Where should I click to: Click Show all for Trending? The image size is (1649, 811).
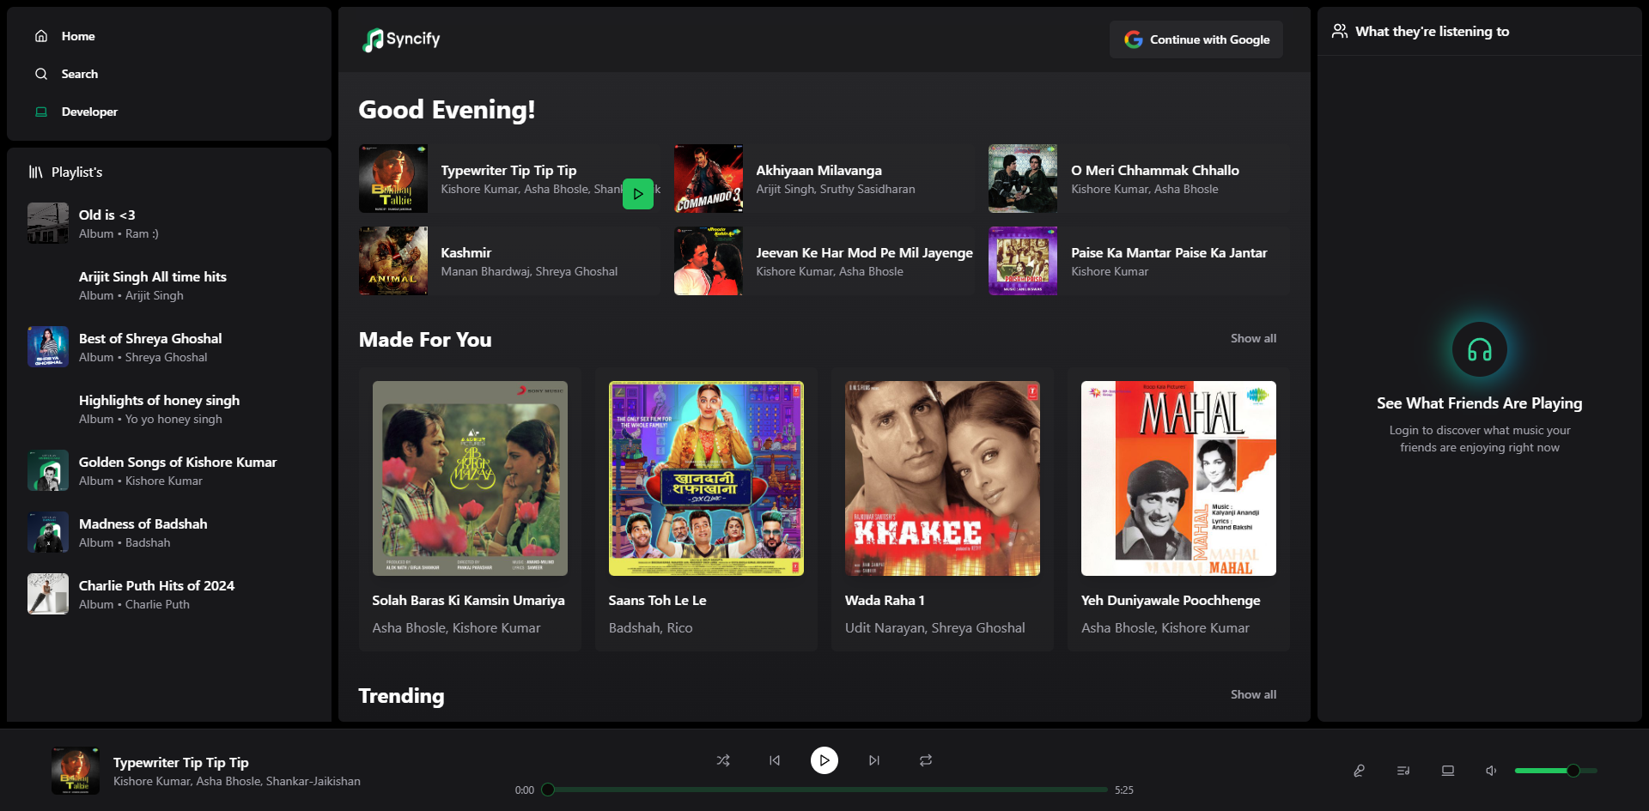[1253, 694]
